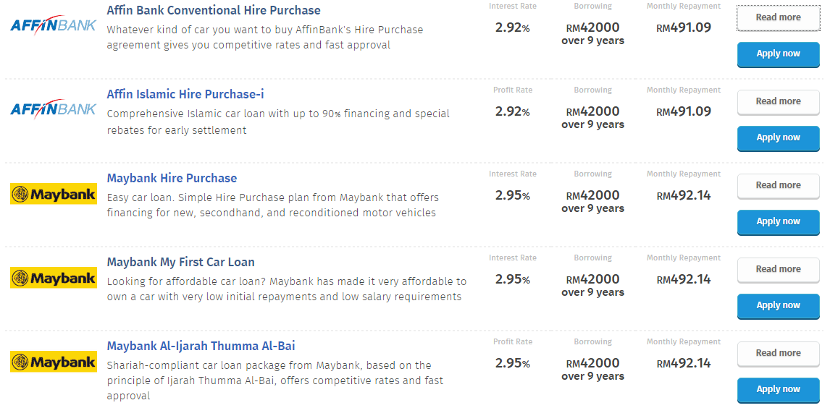Screen dimensions: 830x408
Task: Apply now for Maybank Al-Ijarah Thumma Al-Bai
Action: (x=778, y=390)
